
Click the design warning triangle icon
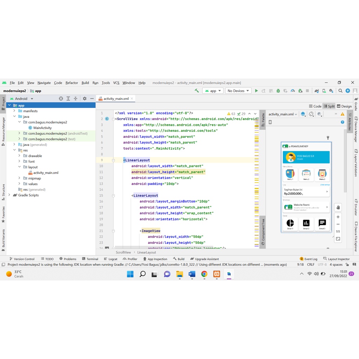[343, 114]
